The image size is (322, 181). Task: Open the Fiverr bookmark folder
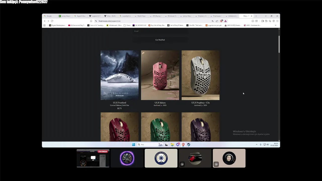(x=127, y=25)
